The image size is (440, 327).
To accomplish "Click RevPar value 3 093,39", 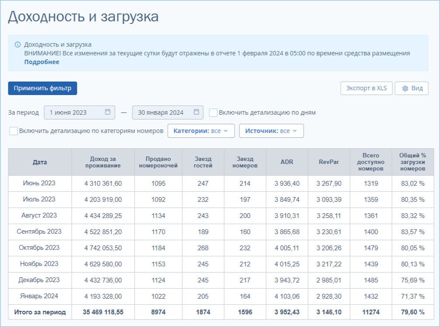I will 329,200.
